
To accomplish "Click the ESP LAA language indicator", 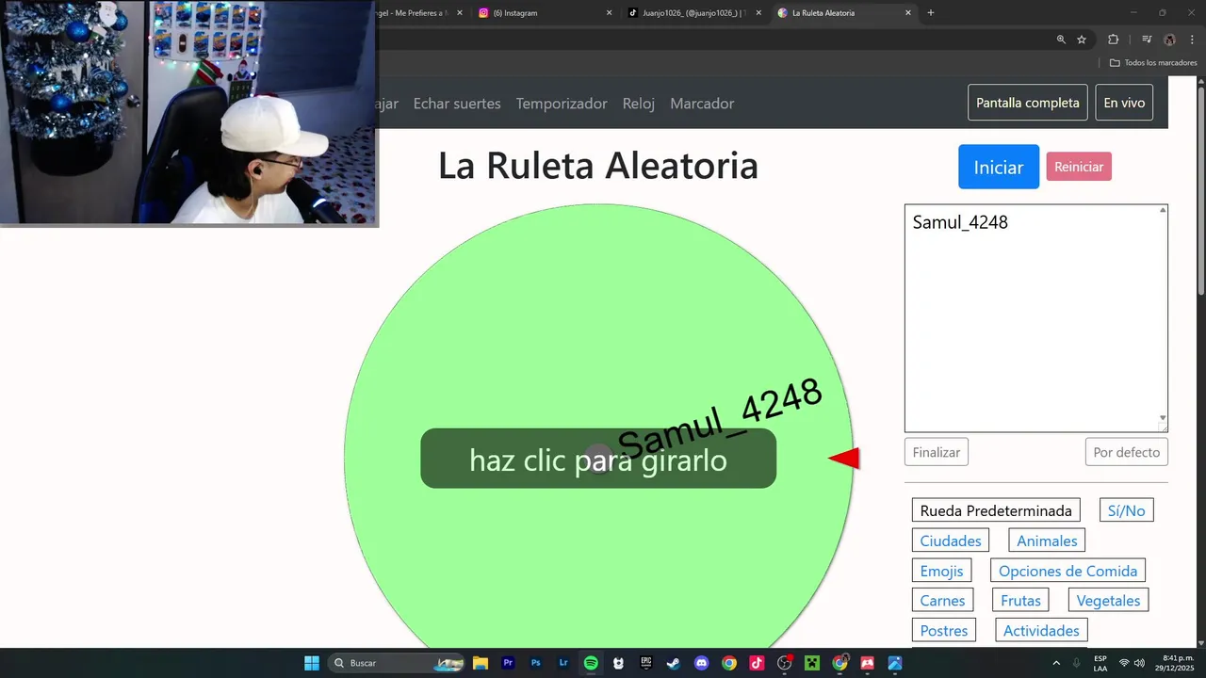I will [1100, 663].
